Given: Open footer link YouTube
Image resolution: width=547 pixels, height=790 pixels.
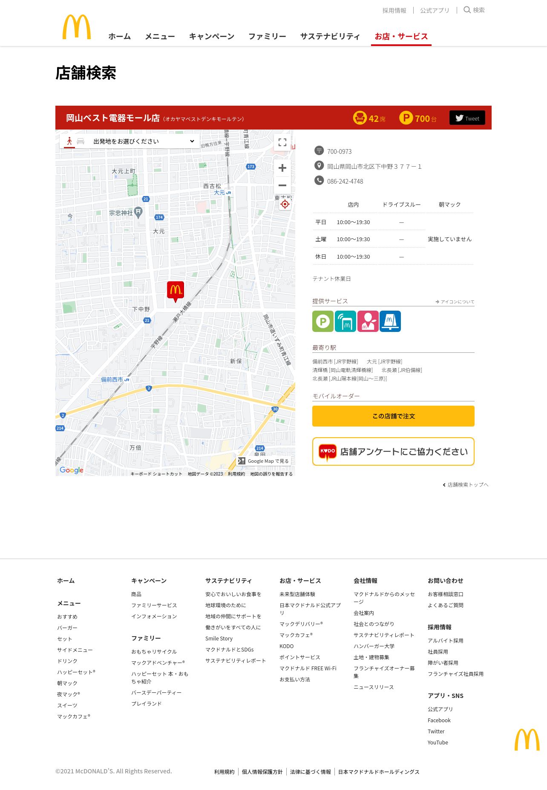Looking at the screenshot, I should (x=438, y=742).
